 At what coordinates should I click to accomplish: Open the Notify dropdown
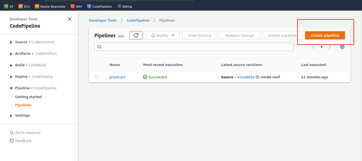click(162, 35)
